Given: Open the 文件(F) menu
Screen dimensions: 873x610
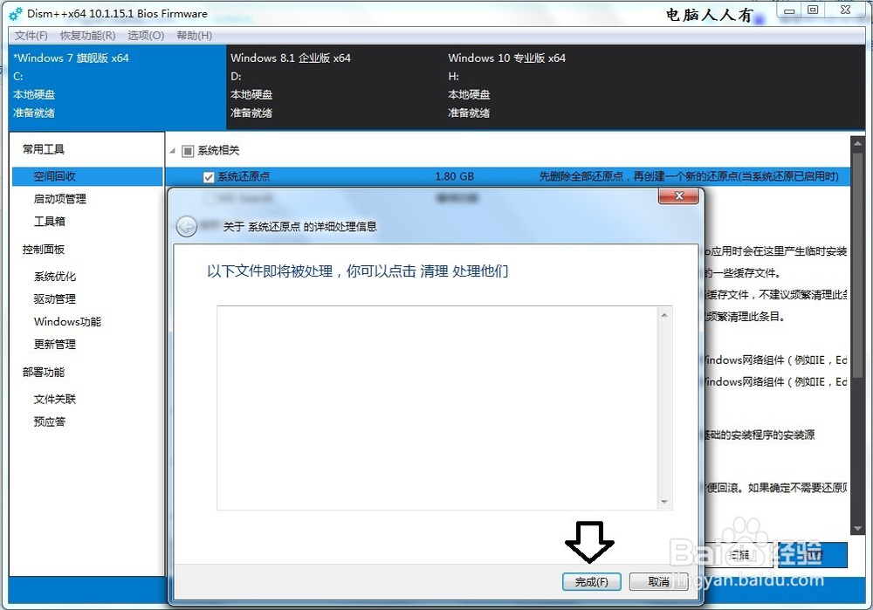Looking at the screenshot, I should 31,35.
